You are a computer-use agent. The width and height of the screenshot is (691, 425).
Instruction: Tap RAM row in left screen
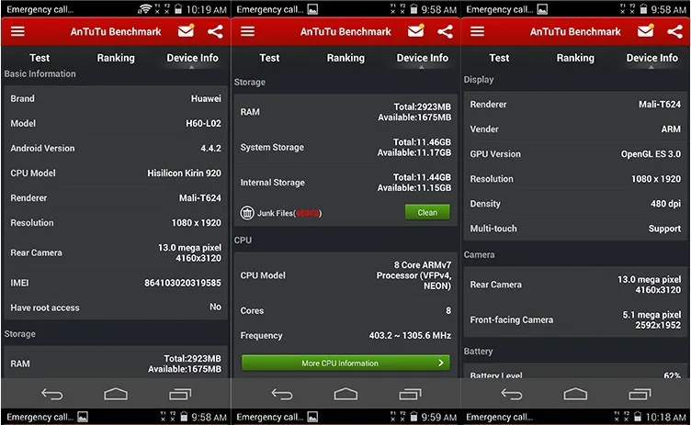click(x=116, y=363)
